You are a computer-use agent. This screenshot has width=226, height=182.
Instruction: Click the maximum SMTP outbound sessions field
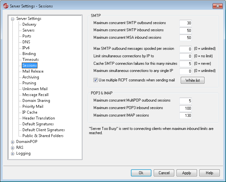click(186, 23)
